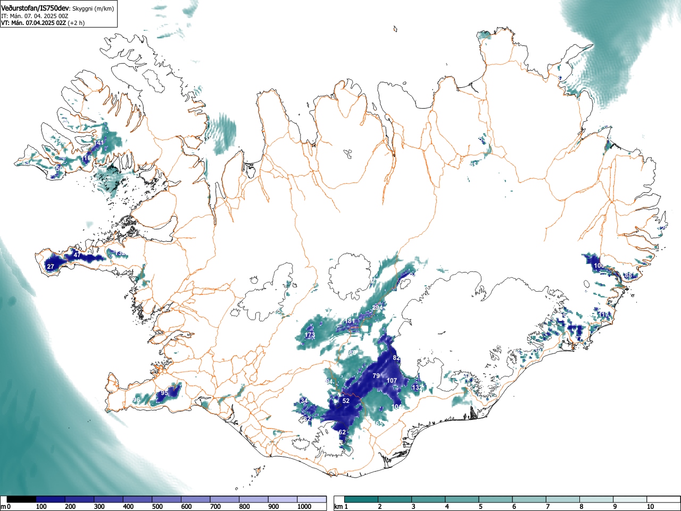Click the '5' label in km legend

pyautogui.click(x=480, y=507)
